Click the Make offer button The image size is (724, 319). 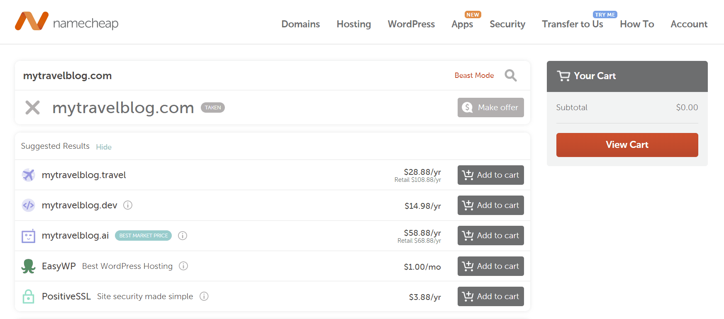coord(491,108)
